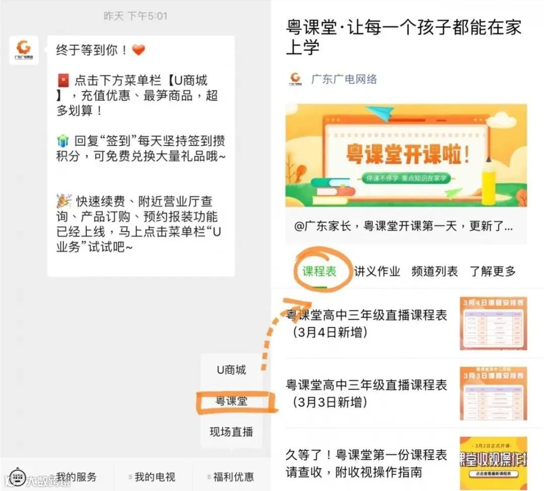Open the 粤课堂开课啦 banner image
Image resolution: width=544 pixels, height=491 pixels.
[x=406, y=155]
